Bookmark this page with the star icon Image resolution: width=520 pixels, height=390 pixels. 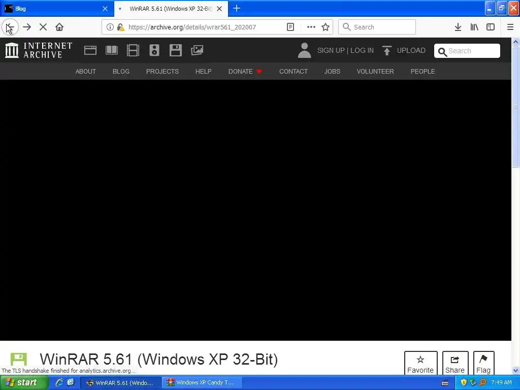(326, 27)
